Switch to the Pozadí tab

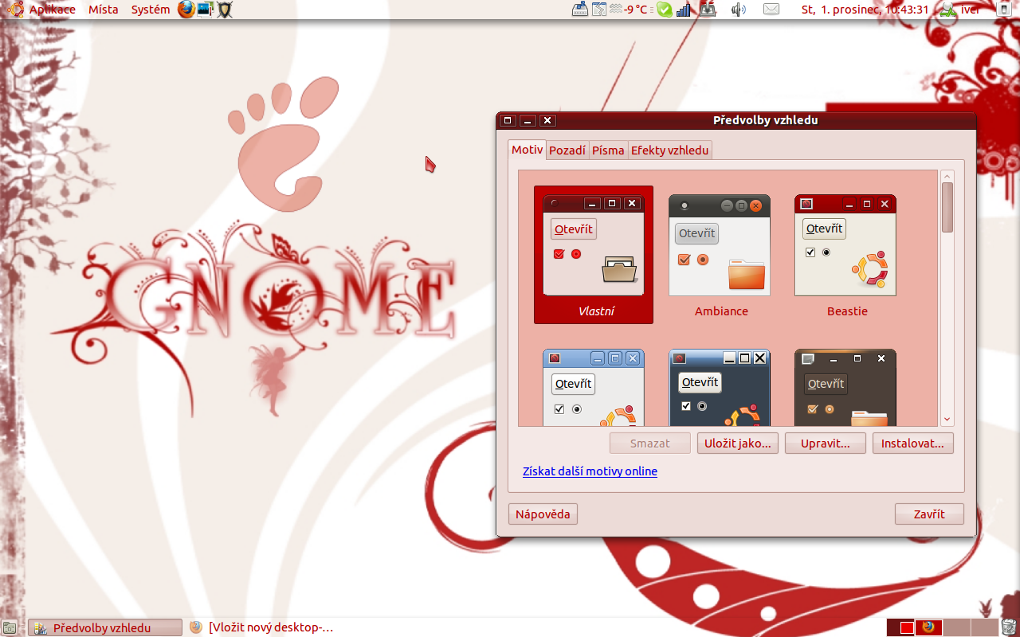pos(567,150)
